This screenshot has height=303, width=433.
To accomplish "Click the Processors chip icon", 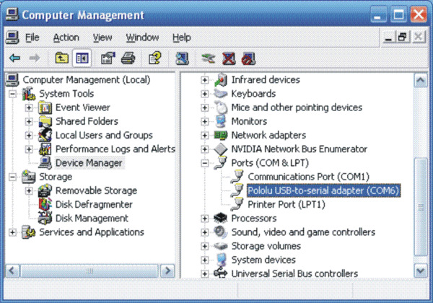I will pos(221,219).
